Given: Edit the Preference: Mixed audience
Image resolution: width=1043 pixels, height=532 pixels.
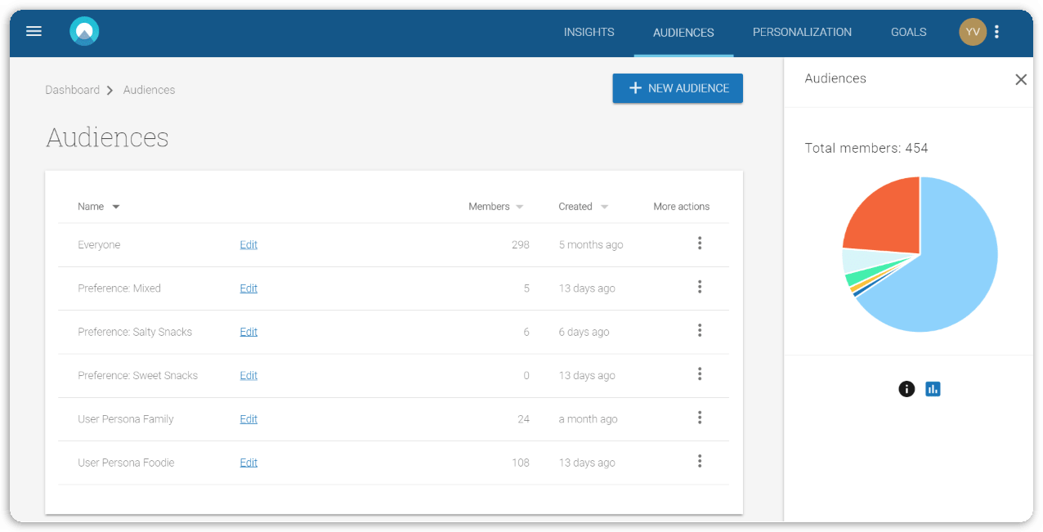Looking at the screenshot, I should (248, 288).
